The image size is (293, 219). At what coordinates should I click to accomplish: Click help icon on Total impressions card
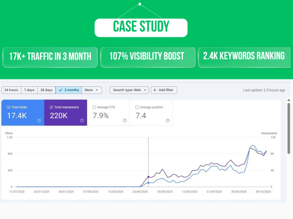click(x=82, y=121)
